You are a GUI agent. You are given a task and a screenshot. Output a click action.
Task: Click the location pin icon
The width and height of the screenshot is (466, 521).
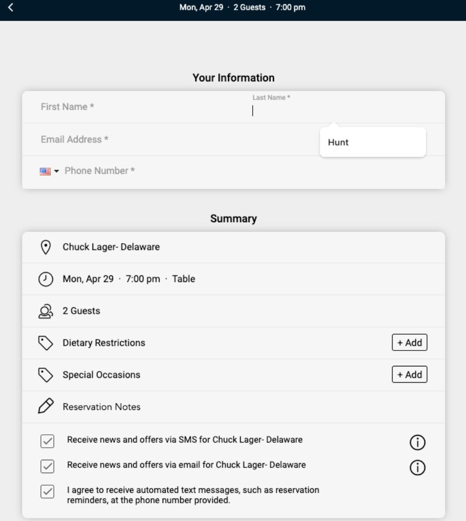click(46, 247)
